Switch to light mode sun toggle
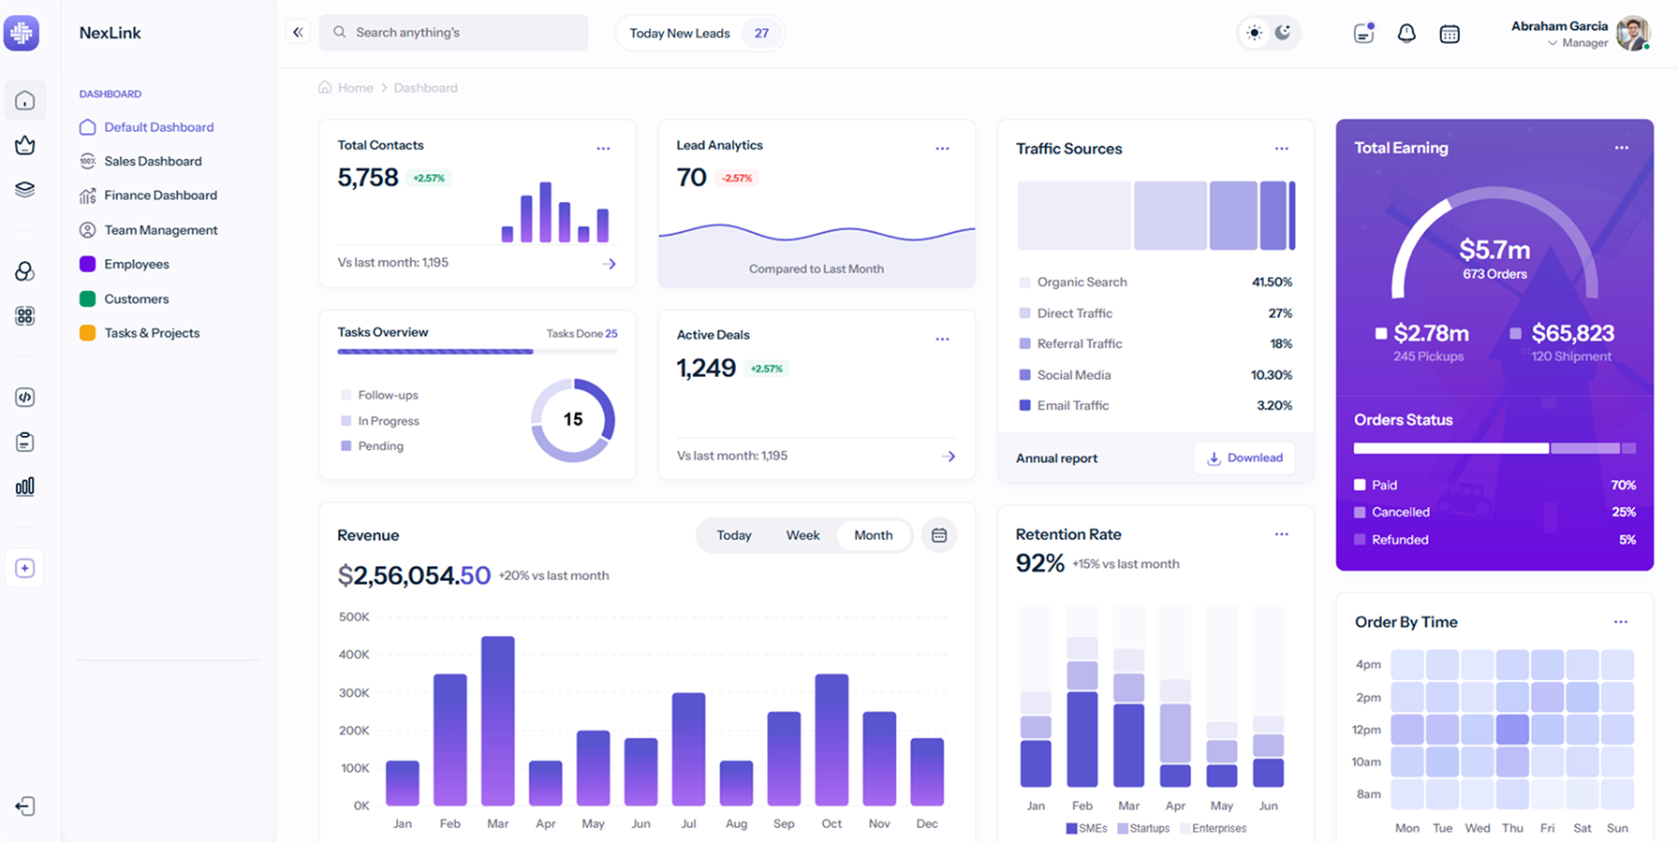This screenshot has height=842, width=1678. click(x=1254, y=33)
